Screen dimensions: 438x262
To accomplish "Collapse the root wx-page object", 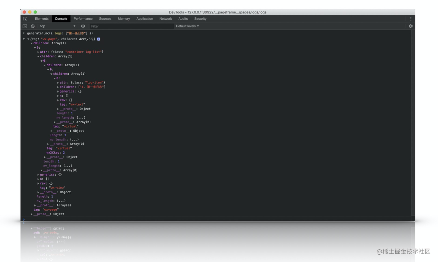I will [28, 39].
